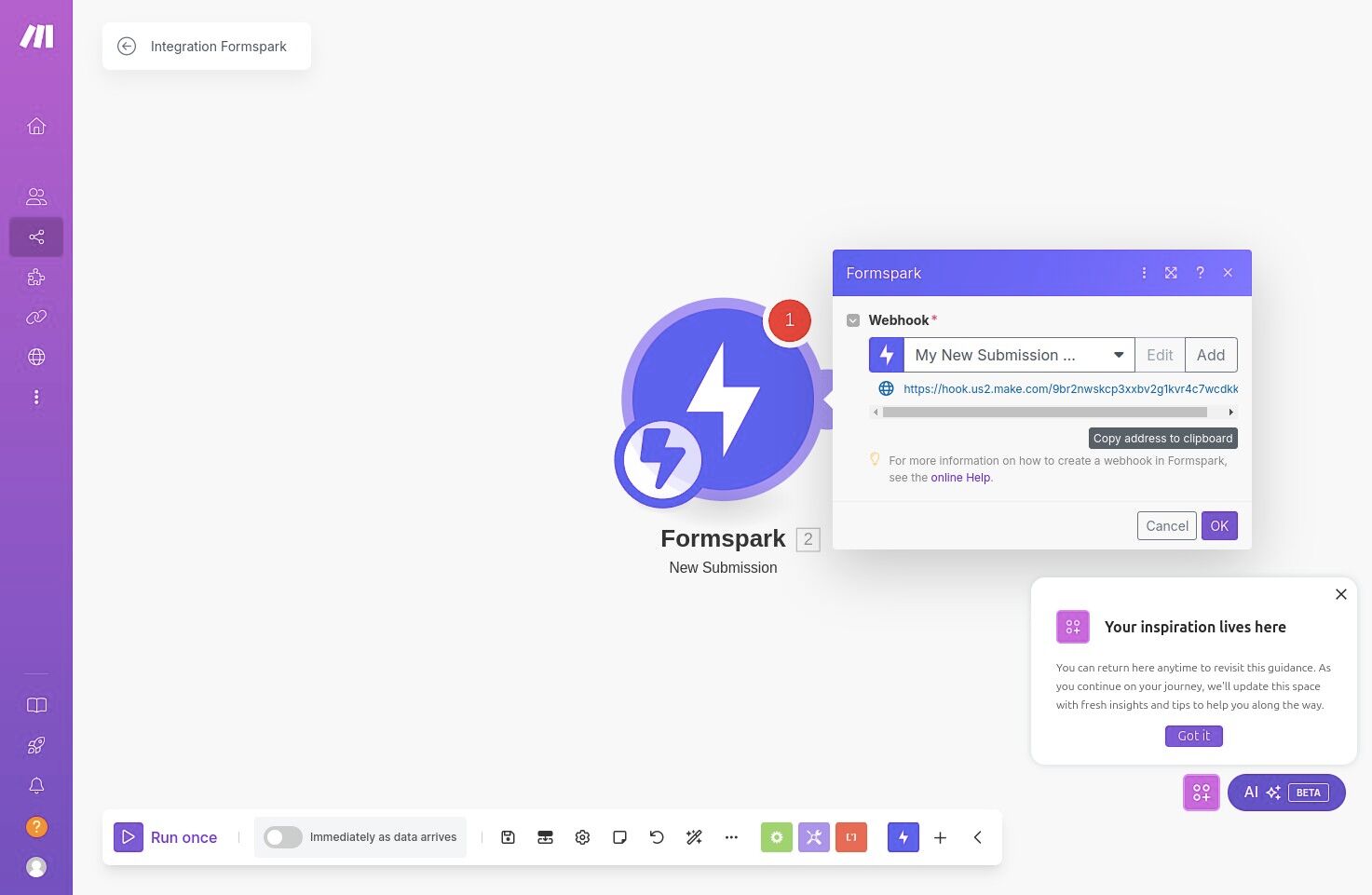Click the Integration Formspark scenario title

click(219, 47)
